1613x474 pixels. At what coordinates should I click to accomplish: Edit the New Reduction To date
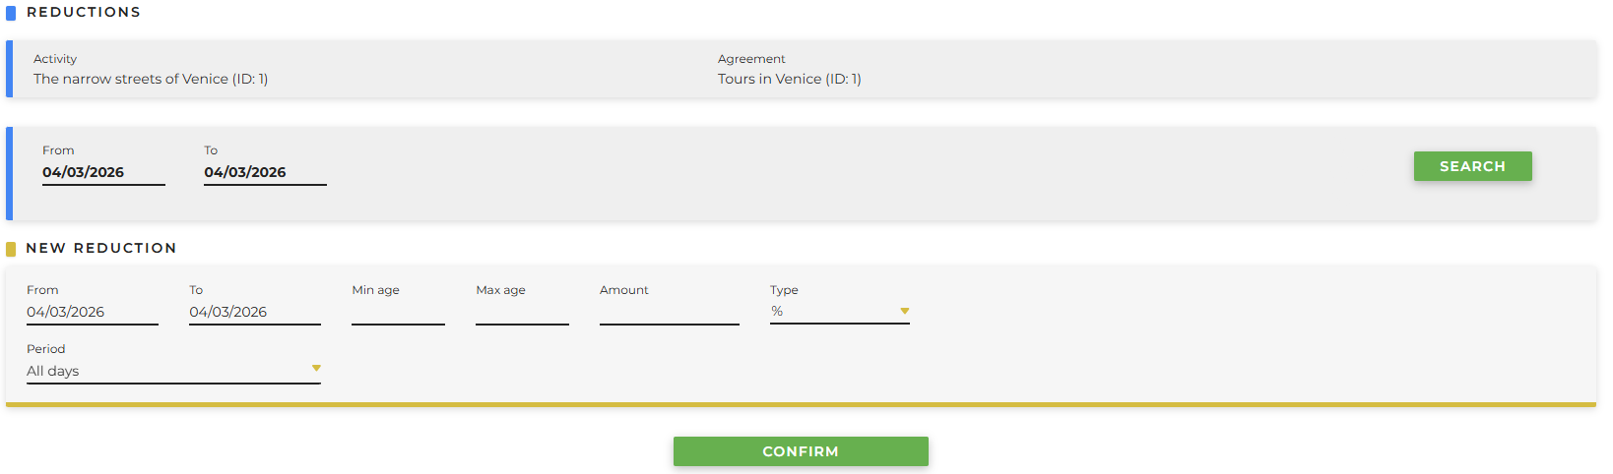click(254, 312)
